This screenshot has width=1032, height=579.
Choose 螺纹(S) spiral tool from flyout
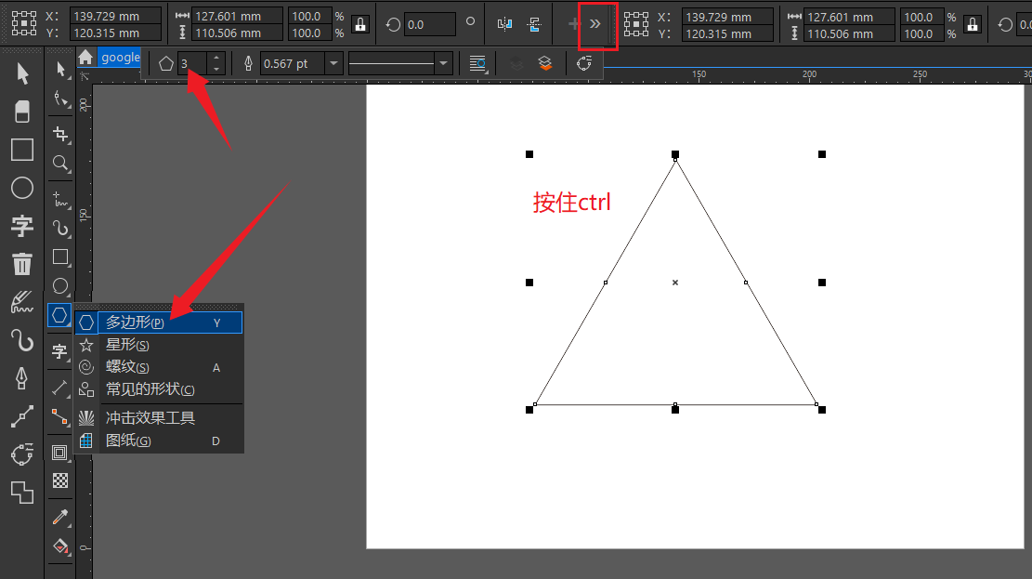pos(159,367)
